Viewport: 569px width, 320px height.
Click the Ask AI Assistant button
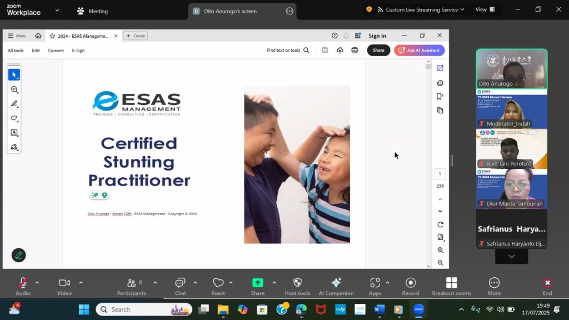click(x=419, y=51)
